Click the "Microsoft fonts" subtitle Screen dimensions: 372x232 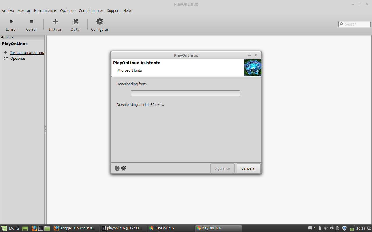[x=130, y=70]
